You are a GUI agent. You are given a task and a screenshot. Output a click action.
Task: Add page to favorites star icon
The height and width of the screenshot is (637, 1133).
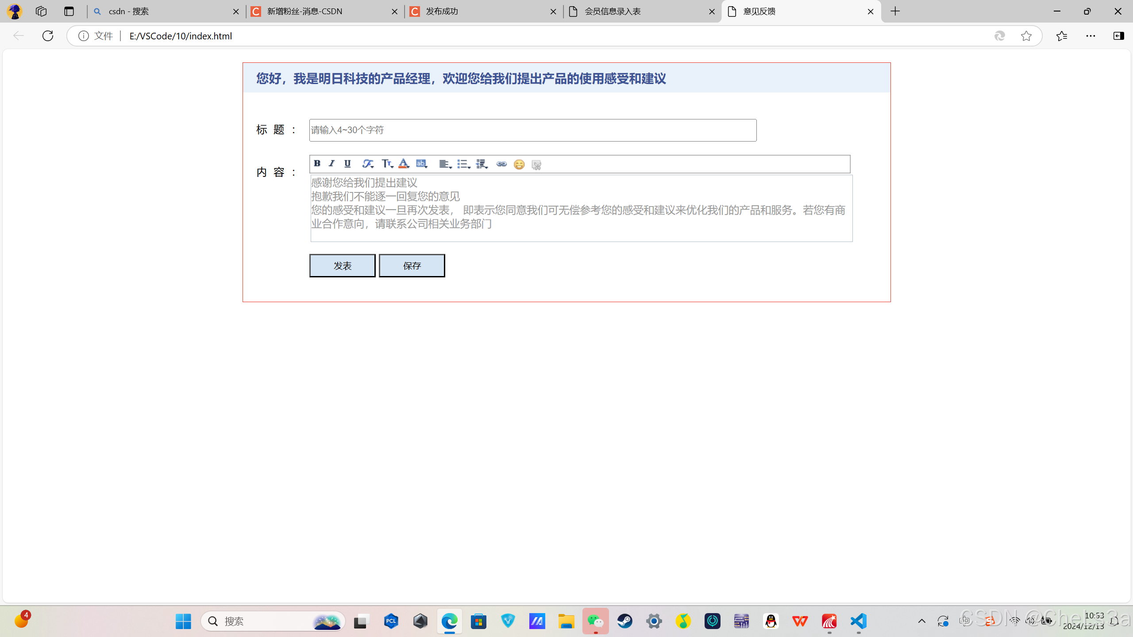pyautogui.click(x=1026, y=36)
